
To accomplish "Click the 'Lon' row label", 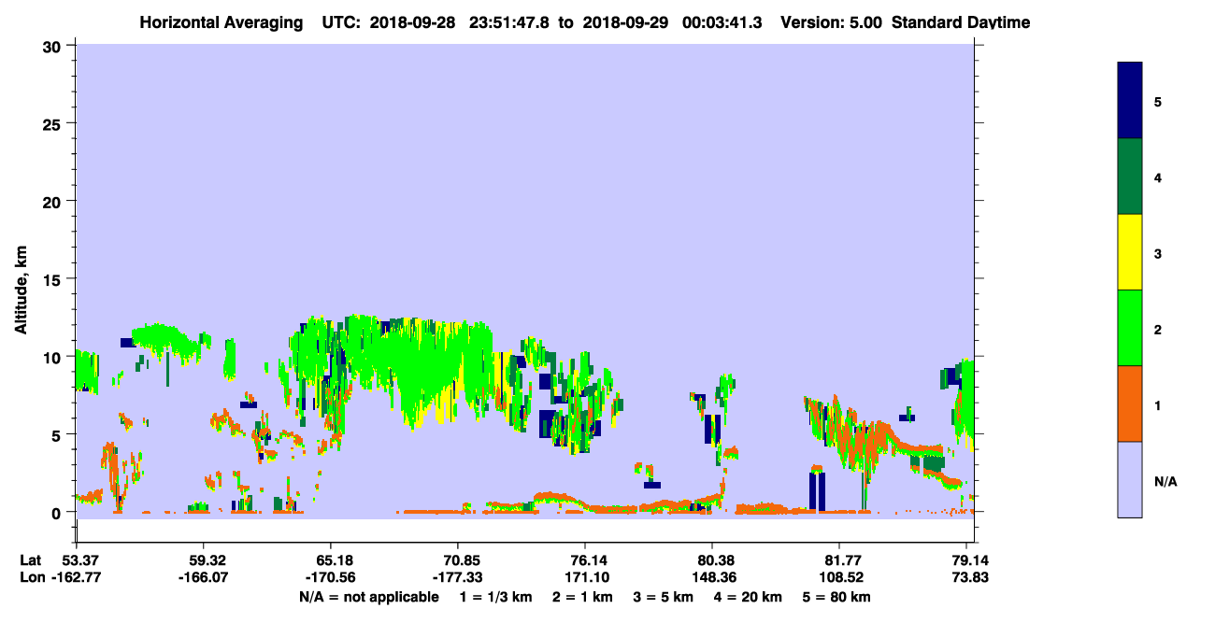I will point(32,577).
